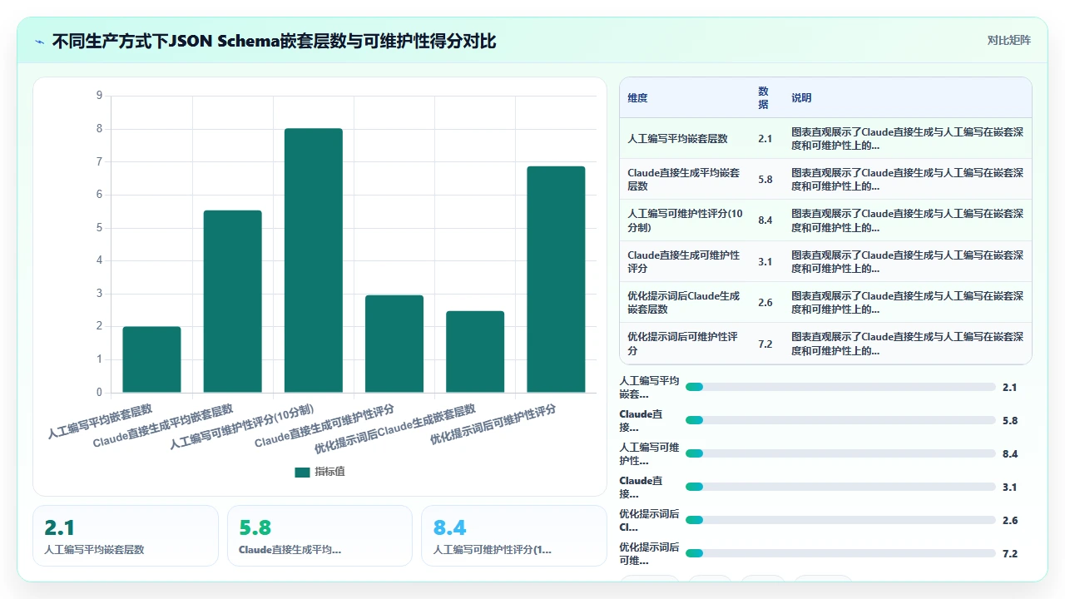Click the page title 不同生产方式下JSON Schema嵌套层数与可维护性得分对比
Image resolution: width=1065 pixels, height=599 pixels.
pyautogui.click(x=274, y=41)
